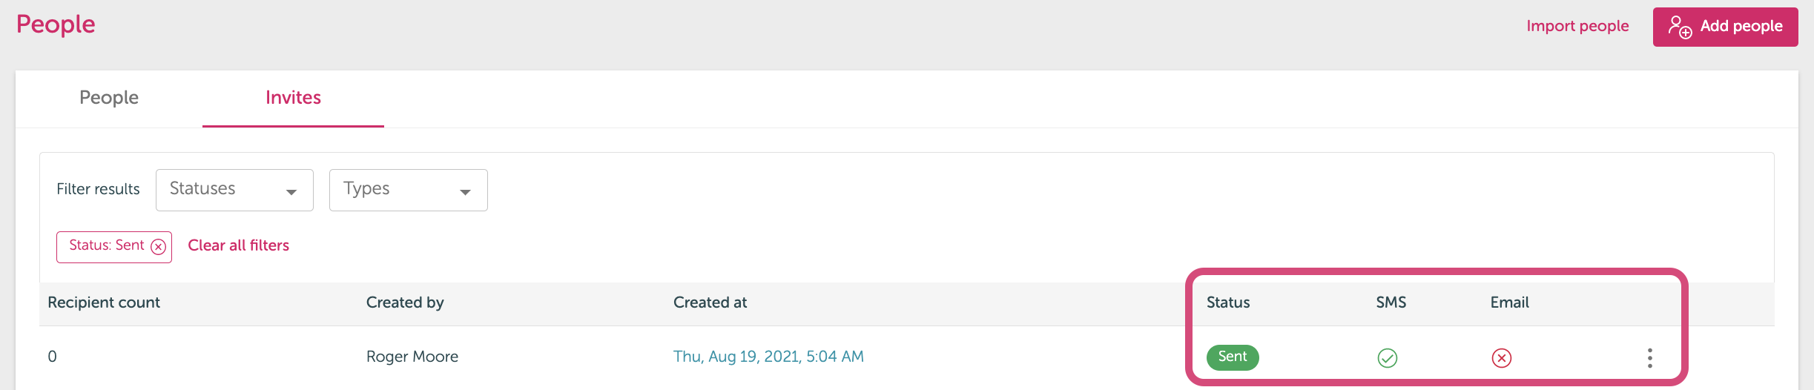Select the Invites tab
The width and height of the screenshot is (1814, 390).
[x=293, y=98]
